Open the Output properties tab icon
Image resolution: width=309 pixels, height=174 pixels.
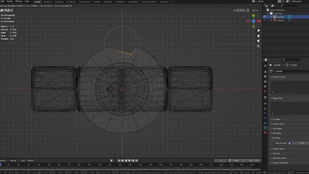265,76
